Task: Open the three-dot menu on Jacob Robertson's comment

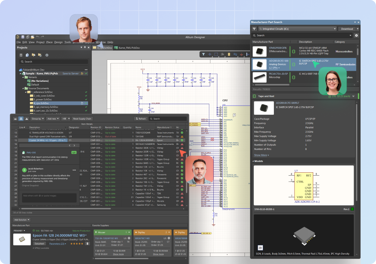Action: point(75,170)
